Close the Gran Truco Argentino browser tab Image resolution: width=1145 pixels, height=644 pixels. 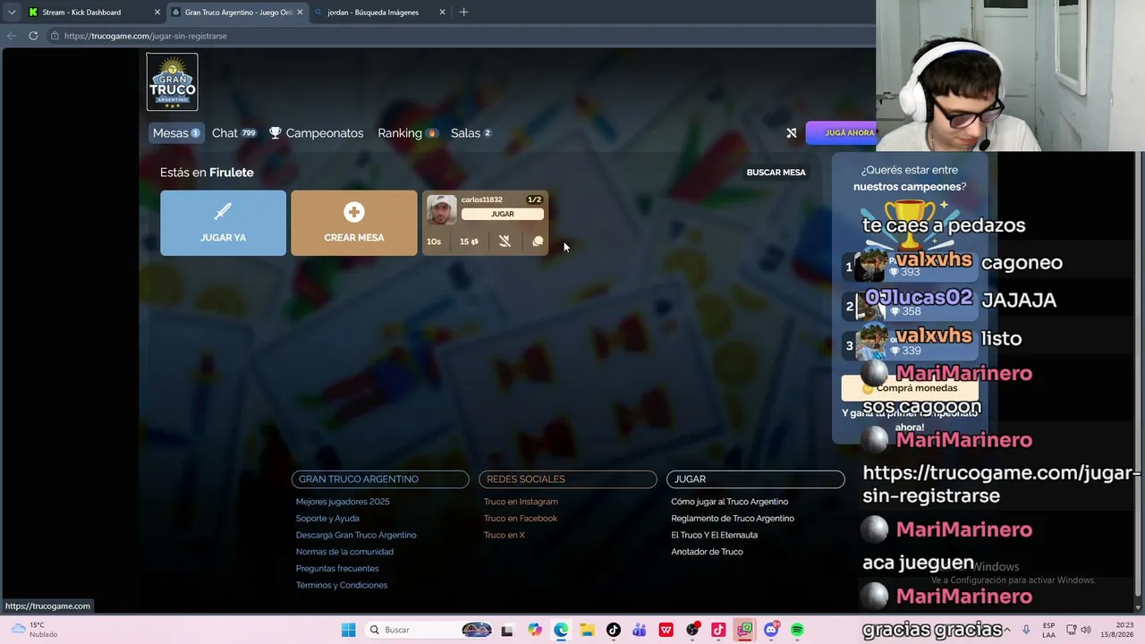point(300,13)
